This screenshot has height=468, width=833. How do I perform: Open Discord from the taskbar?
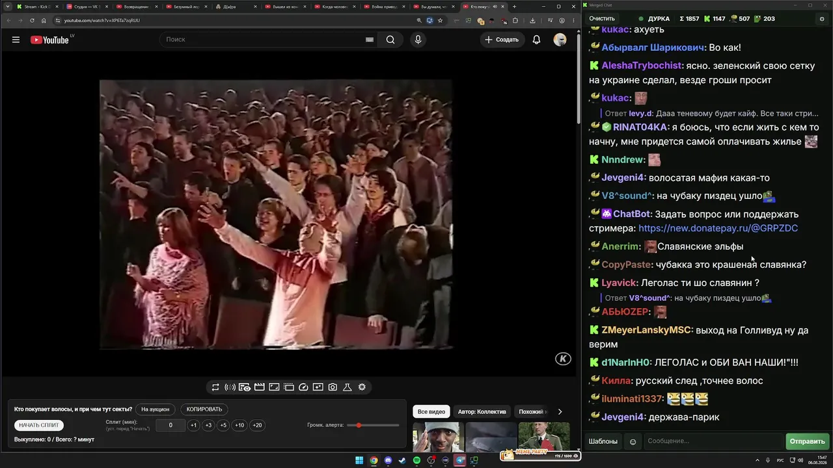(388, 461)
